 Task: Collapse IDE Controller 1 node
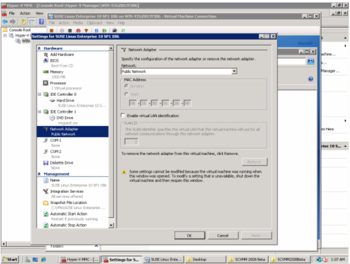click(40, 112)
